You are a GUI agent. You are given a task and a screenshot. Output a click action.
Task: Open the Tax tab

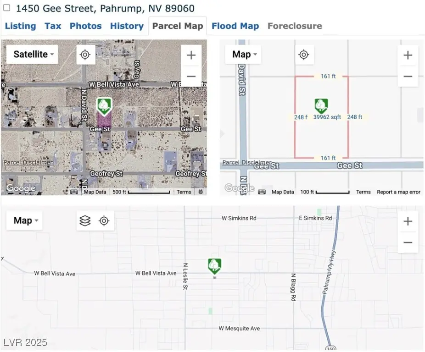(x=53, y=26)
